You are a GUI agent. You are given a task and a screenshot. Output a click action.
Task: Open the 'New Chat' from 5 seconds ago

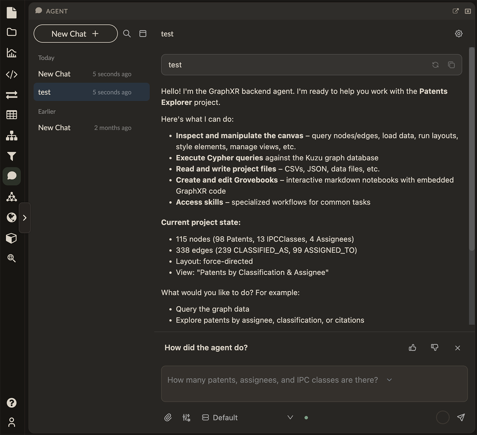(91, 74)
